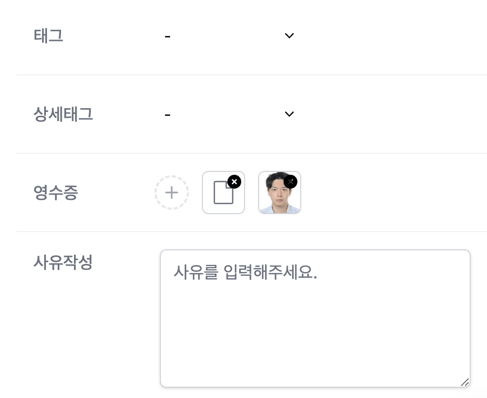
Task: Click the dashed circle upload button
Action: pos(172,193)
